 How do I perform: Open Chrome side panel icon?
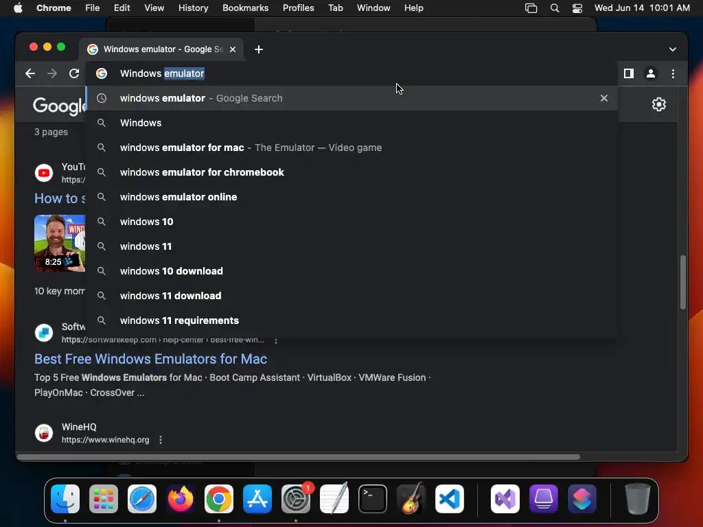click(x=629, y=73)
